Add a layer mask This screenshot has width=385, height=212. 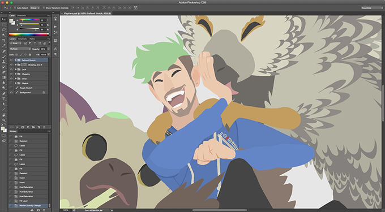click(23, 127)
